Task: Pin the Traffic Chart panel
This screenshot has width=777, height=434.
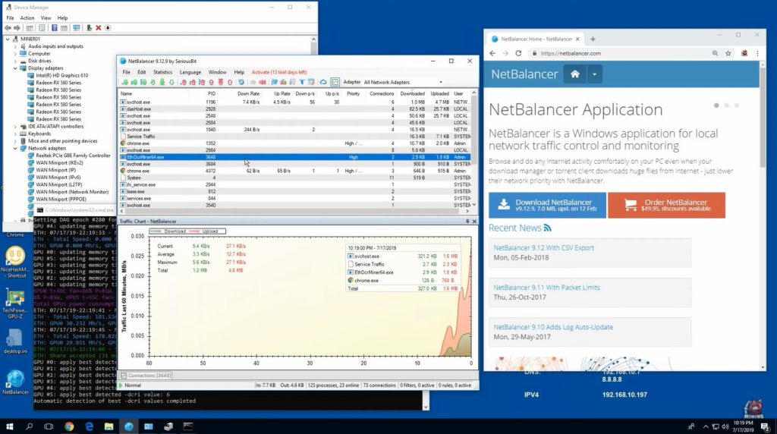Action: [x=467, y=221]
